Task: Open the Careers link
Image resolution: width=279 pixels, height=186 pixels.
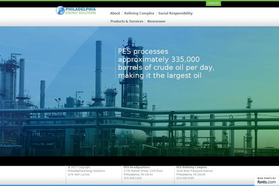Action: click(213, 3)
